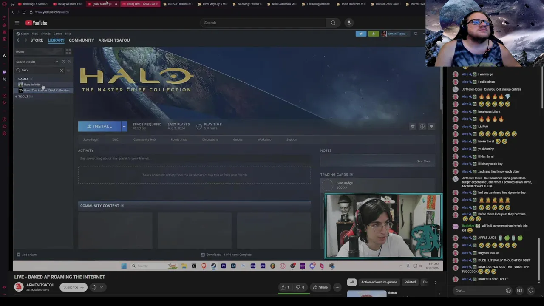Open more actions ellipsis under video
544x306 pixels.
(x=337, y=287)
